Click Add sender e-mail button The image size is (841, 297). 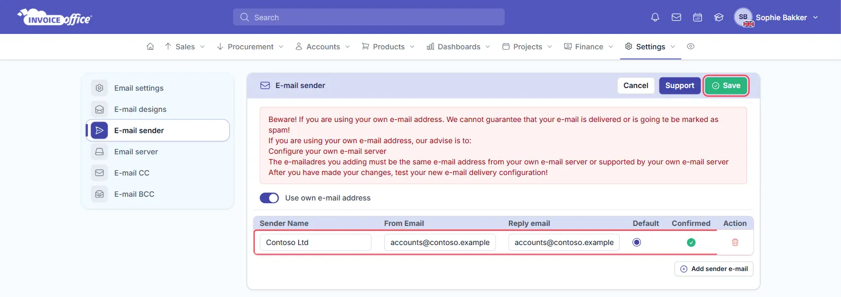[714, 269]
